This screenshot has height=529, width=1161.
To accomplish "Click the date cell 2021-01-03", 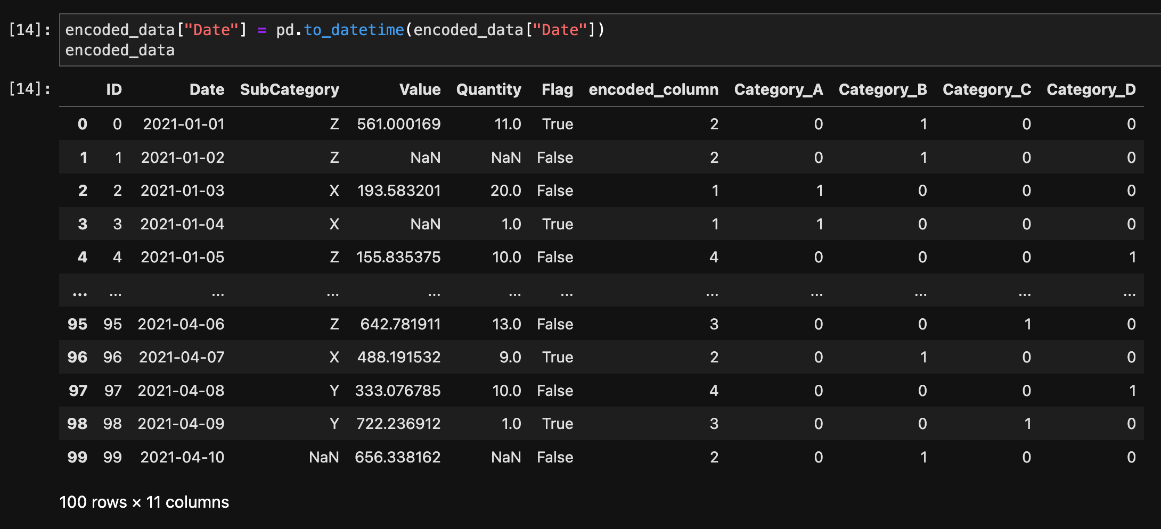I will (183, 191).
